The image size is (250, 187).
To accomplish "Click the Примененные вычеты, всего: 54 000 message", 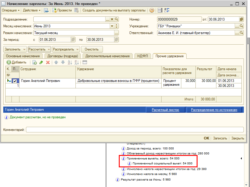I will 153,159.
